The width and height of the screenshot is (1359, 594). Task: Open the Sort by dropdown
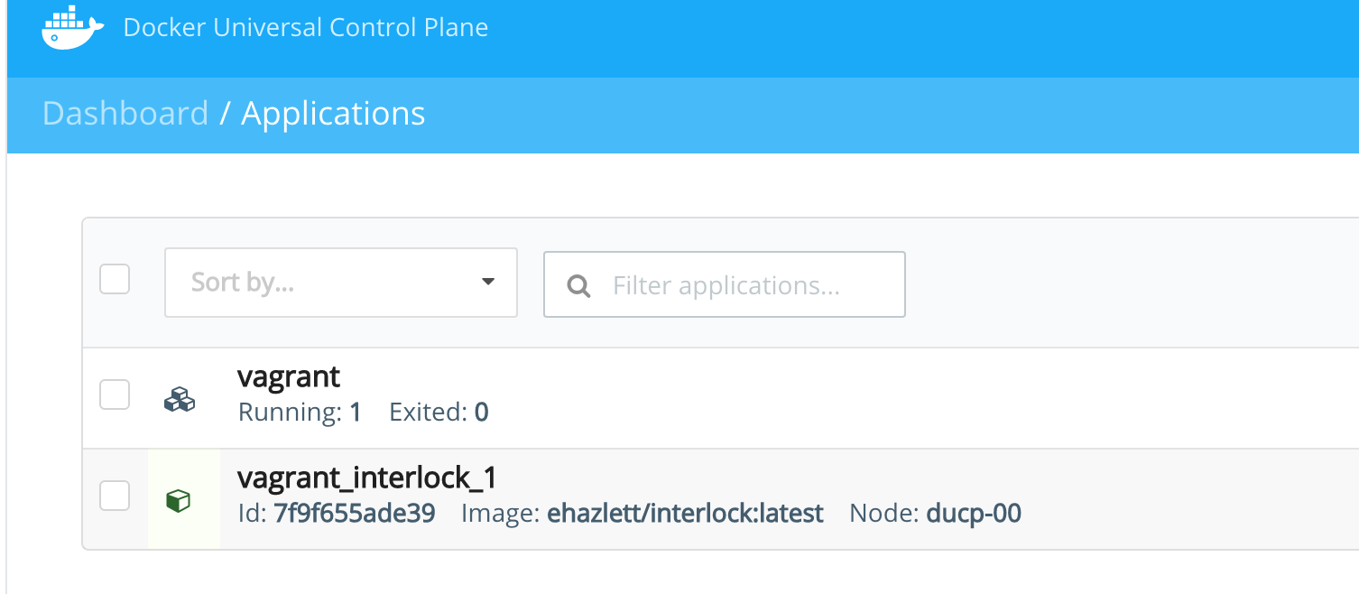click(341, 283)
